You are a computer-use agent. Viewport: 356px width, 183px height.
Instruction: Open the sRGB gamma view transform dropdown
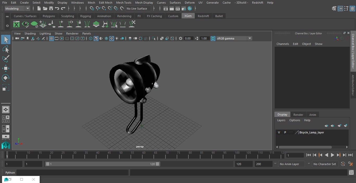tap(234, 38)
